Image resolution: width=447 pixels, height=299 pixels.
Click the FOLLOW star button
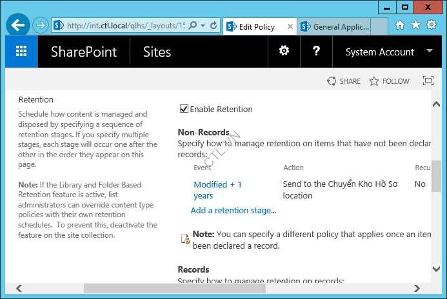click(x=389, y=81)
